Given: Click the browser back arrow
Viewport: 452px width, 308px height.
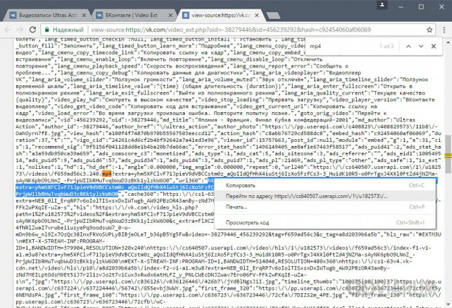Looking at the screenshot, I should tap(8, 30).
